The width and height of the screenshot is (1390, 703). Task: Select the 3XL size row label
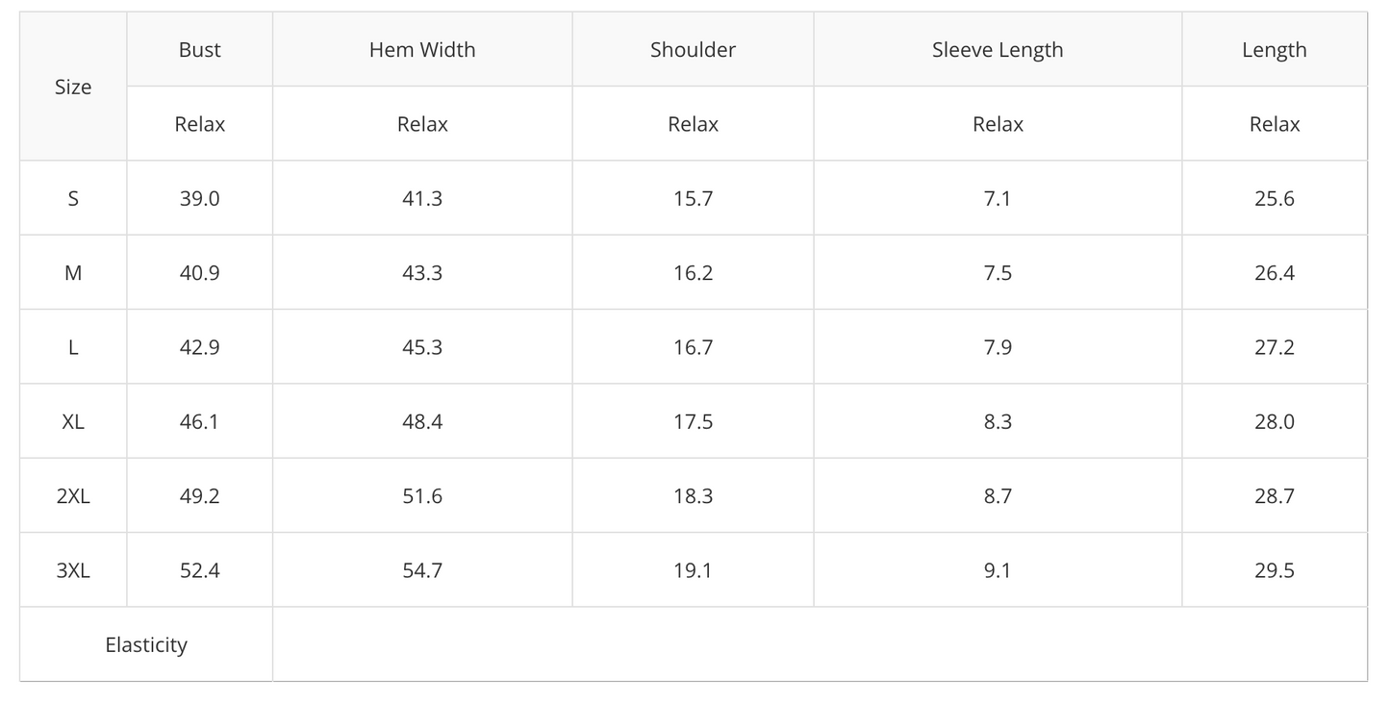click(73, 570)
